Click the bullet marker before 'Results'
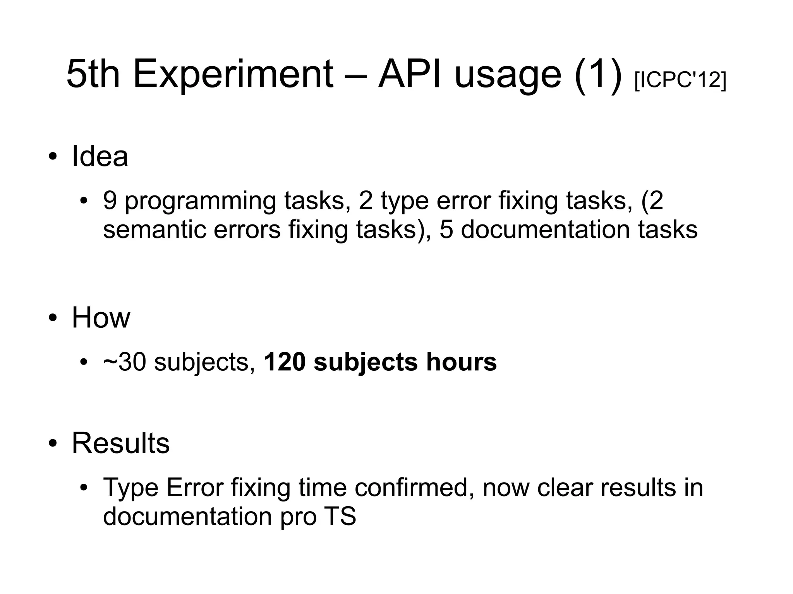This screenshot has height=594, width=793. tap(53, 444)
